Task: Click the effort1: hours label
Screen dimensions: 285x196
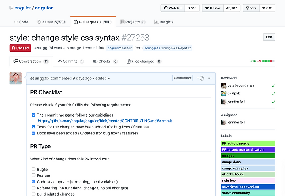Action: 248,174
